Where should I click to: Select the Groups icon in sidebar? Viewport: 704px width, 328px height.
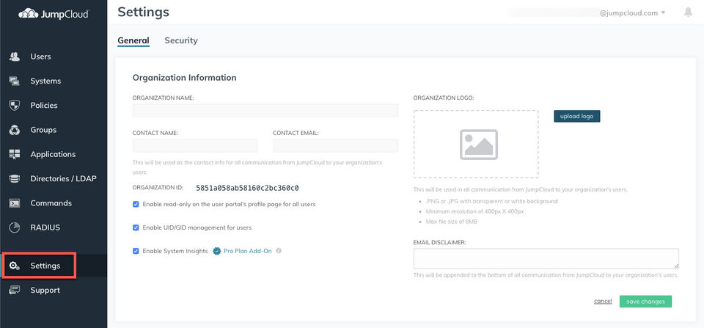pos(14,130)
